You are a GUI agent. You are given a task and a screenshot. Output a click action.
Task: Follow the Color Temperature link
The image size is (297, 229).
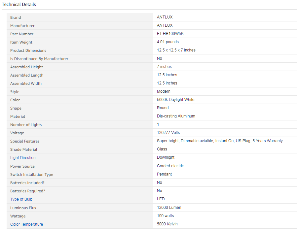26,224
